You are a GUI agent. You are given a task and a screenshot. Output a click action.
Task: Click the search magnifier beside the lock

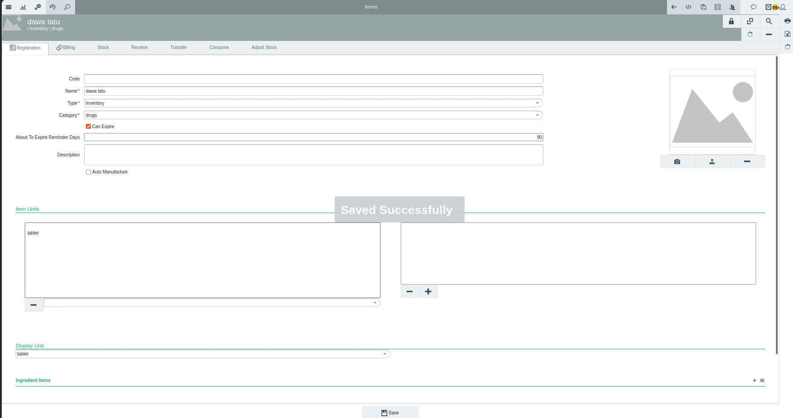click(x=769, y=21)
